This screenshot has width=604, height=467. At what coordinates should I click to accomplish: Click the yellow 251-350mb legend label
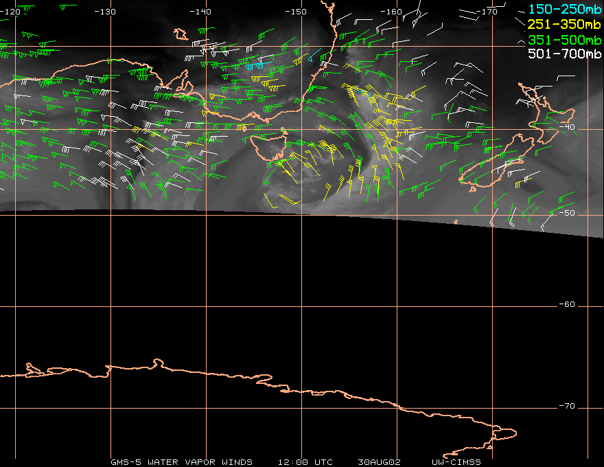pos(565,24)
